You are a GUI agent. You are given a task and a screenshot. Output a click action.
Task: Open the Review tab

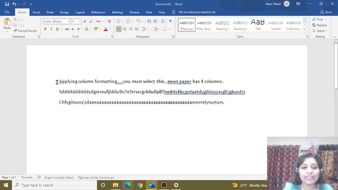coord(134,12)
